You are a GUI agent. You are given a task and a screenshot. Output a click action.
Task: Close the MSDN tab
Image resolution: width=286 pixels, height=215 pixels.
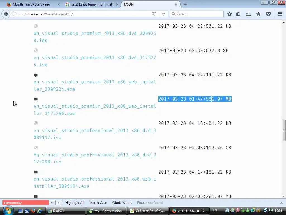coord(176,4)
